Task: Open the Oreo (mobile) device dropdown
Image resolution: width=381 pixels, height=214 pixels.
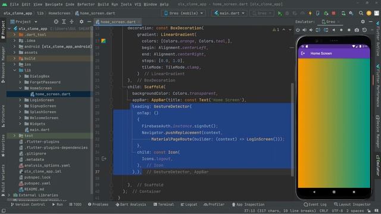Action: point(183,13)
